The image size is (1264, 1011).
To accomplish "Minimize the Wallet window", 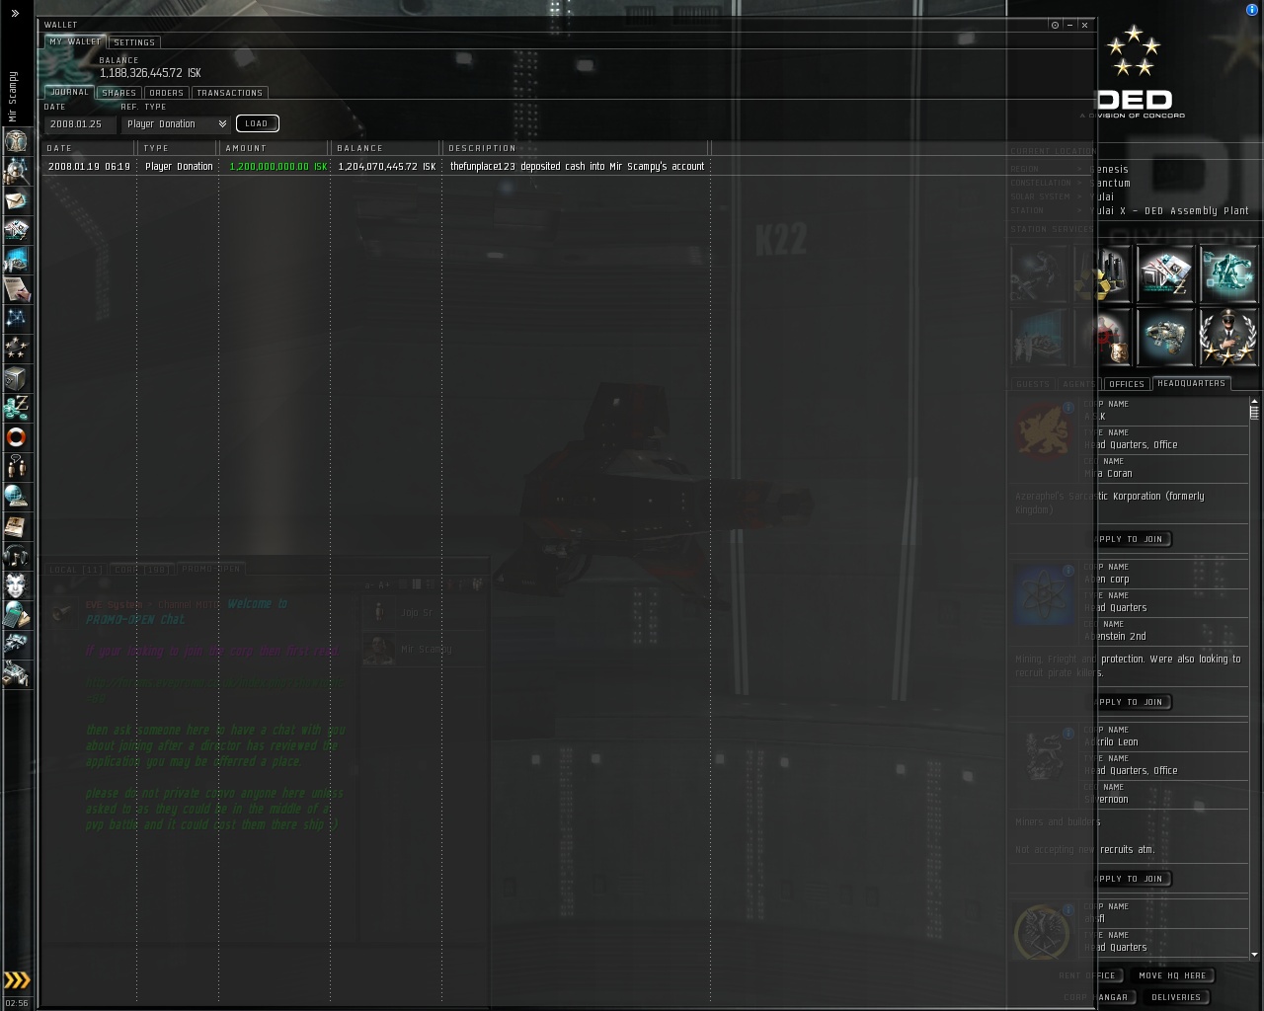I will [x=1069, y=25].
